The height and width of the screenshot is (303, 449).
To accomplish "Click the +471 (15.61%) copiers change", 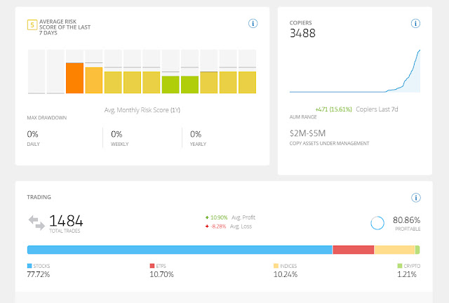I will click(x=333, y=109).
